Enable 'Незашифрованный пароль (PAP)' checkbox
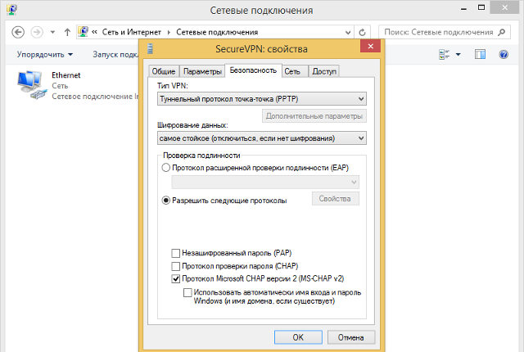Screen dimensions: 524x352 (x=176, y=253)
